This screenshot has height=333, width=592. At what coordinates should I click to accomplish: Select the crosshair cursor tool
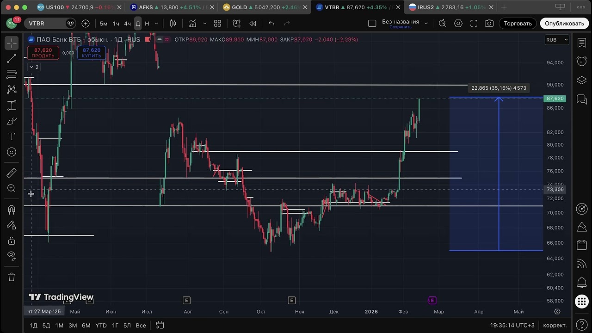(12, 43)
